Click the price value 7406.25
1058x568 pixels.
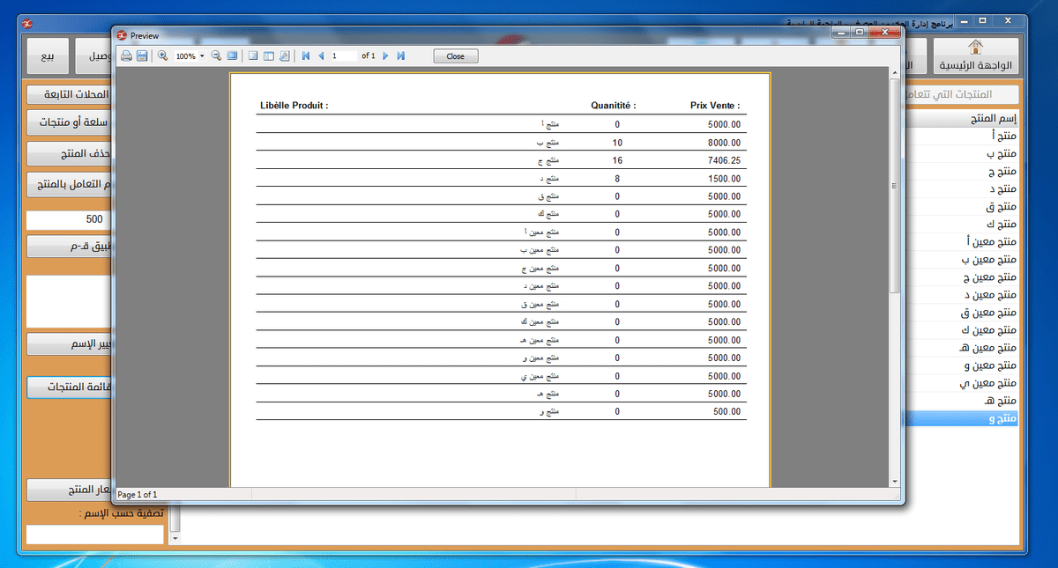(x=724, y=160)
